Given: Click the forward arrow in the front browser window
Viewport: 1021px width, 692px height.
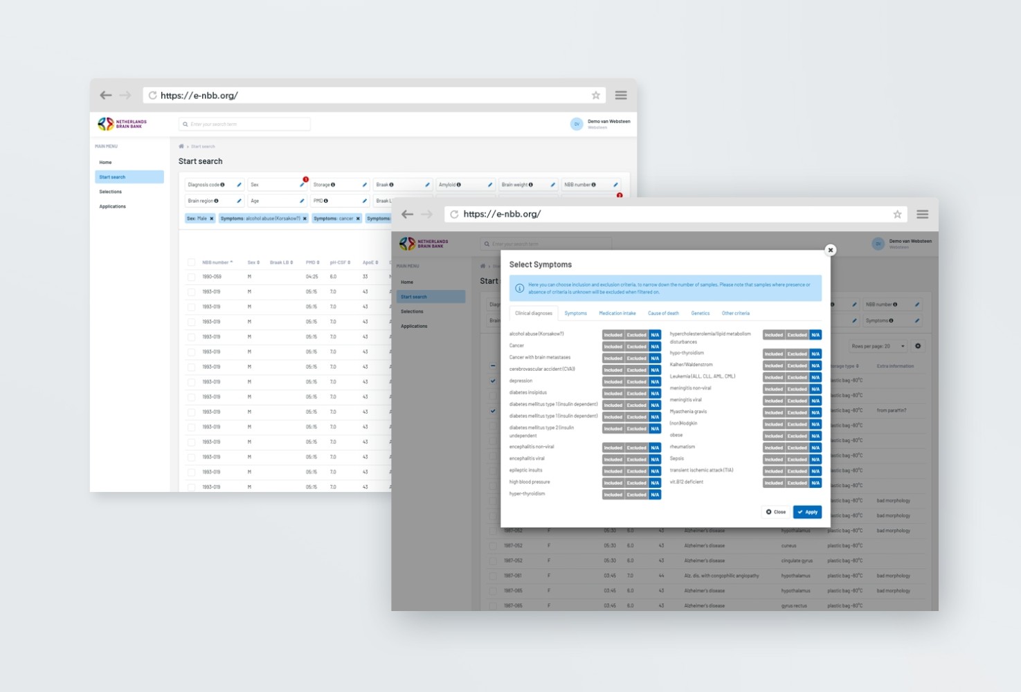Looking at the screenshot, I should click(x=427, y=214).
